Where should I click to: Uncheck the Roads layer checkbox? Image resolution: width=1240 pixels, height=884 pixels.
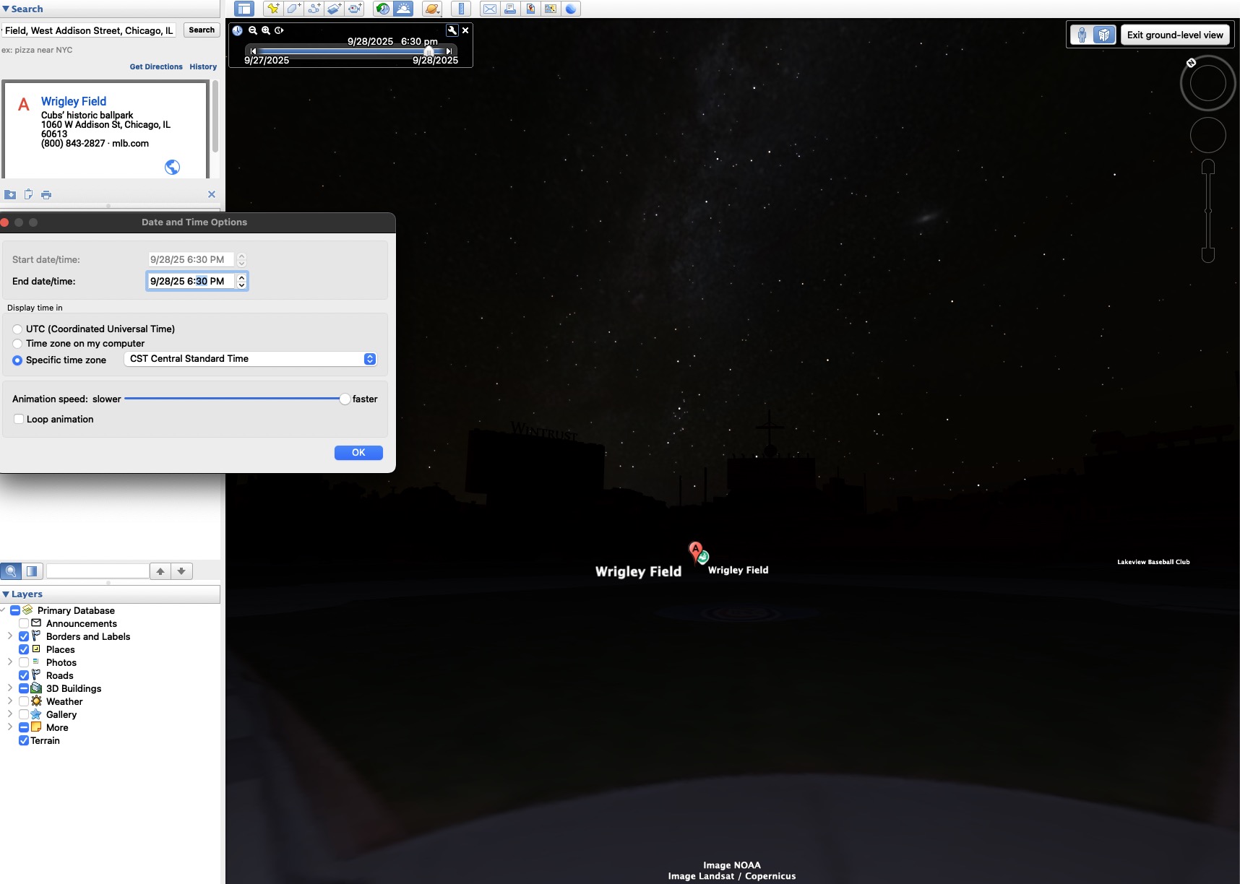(24, 675)
